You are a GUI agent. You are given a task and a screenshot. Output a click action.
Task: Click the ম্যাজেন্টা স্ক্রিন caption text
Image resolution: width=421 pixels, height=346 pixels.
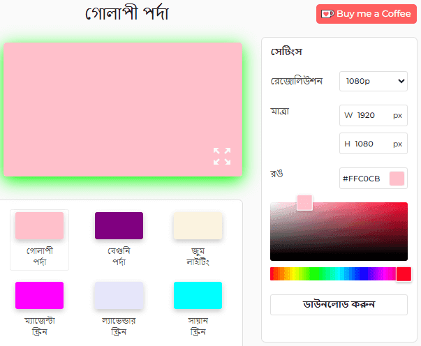tap(40, 326)
